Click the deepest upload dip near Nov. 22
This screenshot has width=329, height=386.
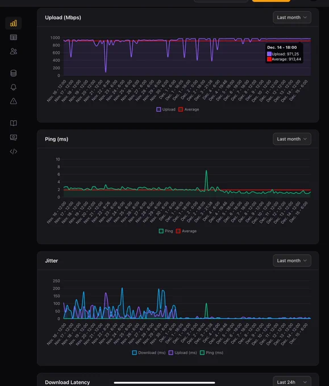[106, 71]
